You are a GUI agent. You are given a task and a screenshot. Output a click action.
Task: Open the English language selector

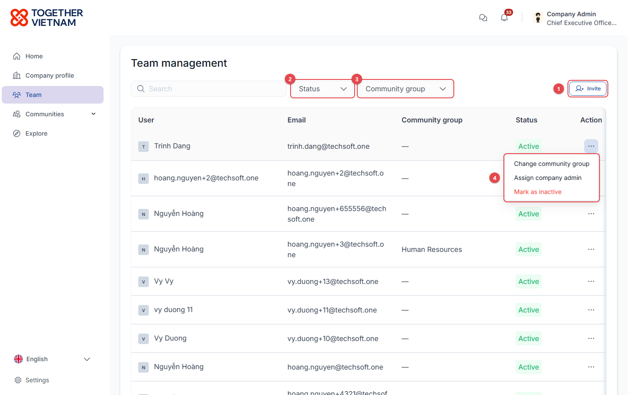(x=53, y=359)
